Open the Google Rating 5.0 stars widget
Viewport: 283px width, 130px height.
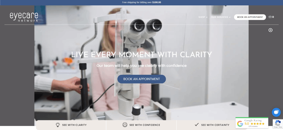point(252,123)
